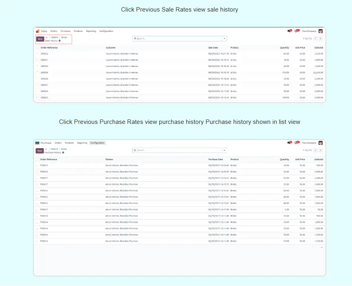The height and width of the screenshot is (286, 352).
Task: Open the Configuration menu in Purchase
Action: tap(97, 143)
